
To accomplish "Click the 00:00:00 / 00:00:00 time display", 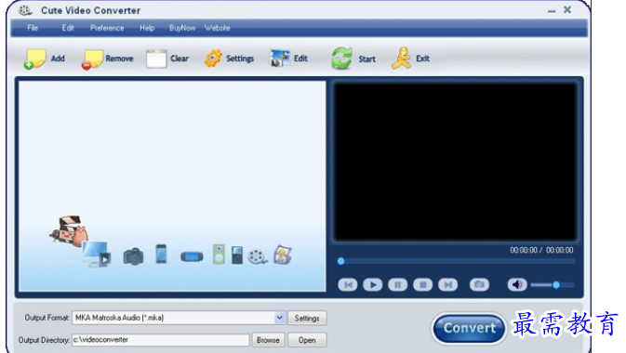I will [541, 250].
